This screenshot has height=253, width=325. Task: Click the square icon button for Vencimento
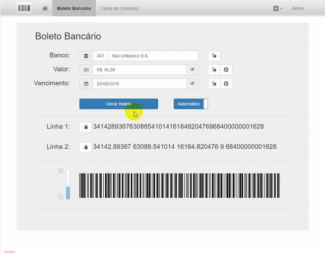click(226, 84)
